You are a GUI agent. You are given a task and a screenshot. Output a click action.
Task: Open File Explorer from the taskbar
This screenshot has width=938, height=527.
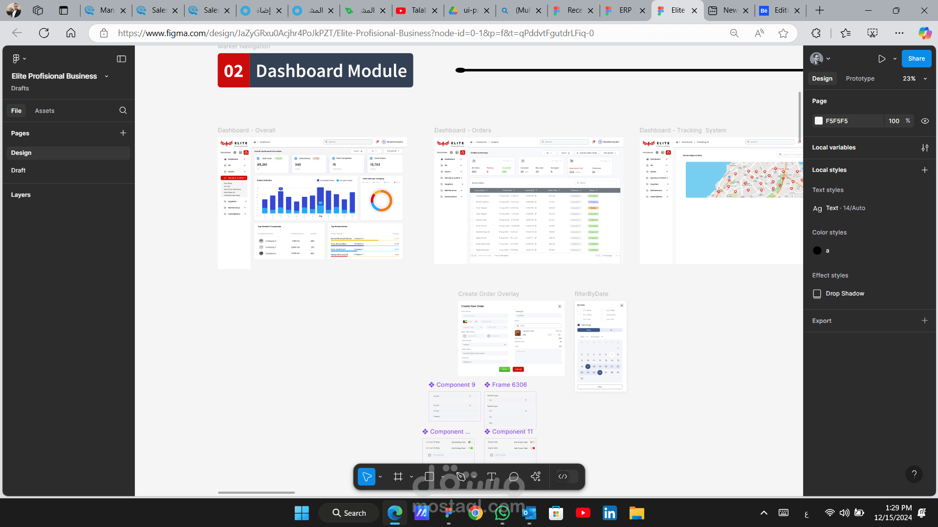point(636,513)
